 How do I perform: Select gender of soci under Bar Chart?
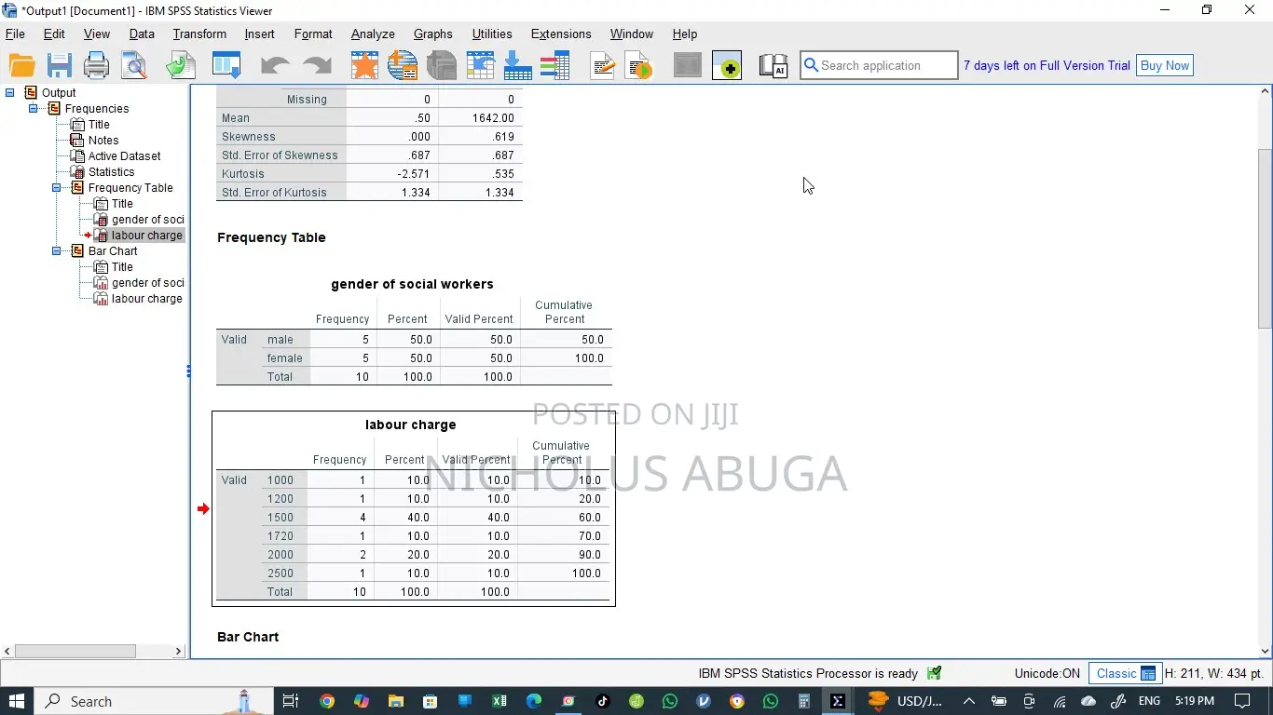click(x=148, y=282)
